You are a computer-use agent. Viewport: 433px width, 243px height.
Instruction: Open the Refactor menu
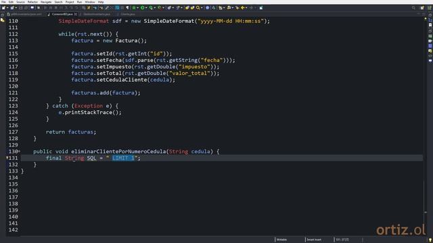pyautogui.click(x=32, y=2)
